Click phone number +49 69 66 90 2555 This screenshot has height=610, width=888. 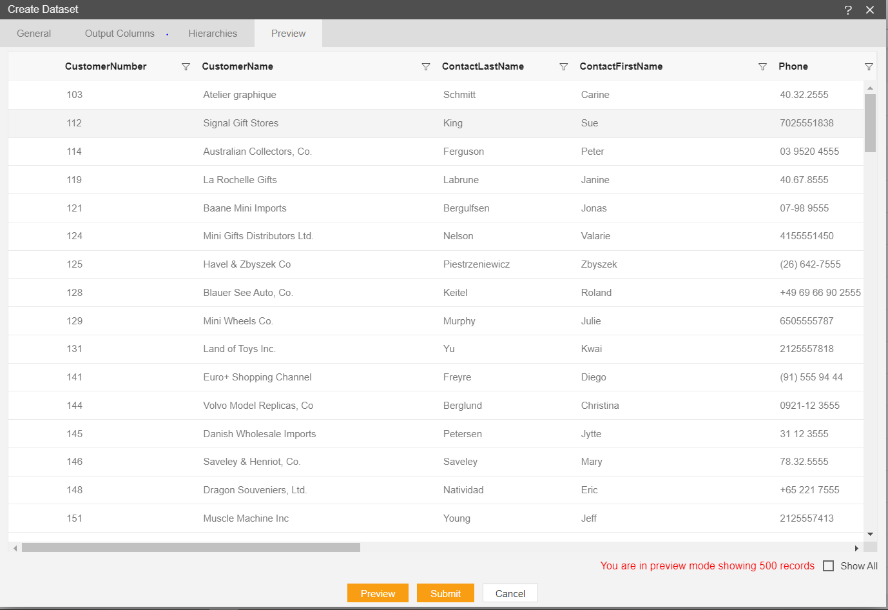820,293
